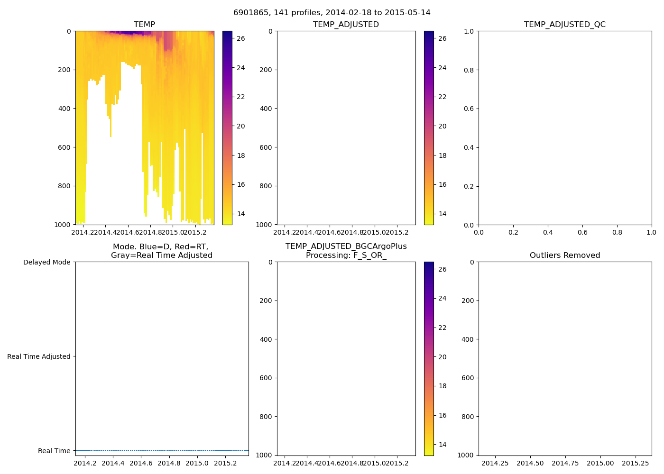Click the Mode plot title text
This screenshot has height=474, width=664.
[x=161, y=251]
